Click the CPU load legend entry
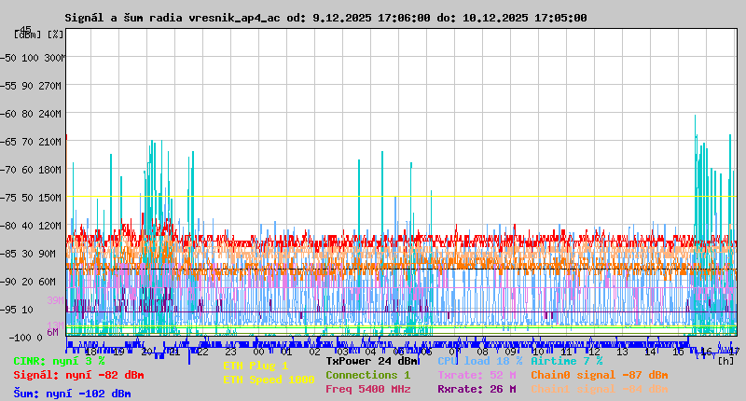Image resolution: width=746 pixels, height=401 pixels. tap(479, 360)
